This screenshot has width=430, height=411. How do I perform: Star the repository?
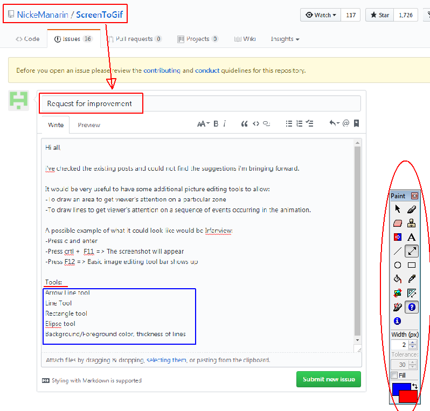click(379, 15)
